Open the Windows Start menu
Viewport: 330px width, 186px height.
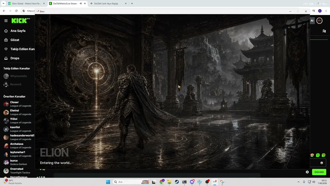click(108, 182)
